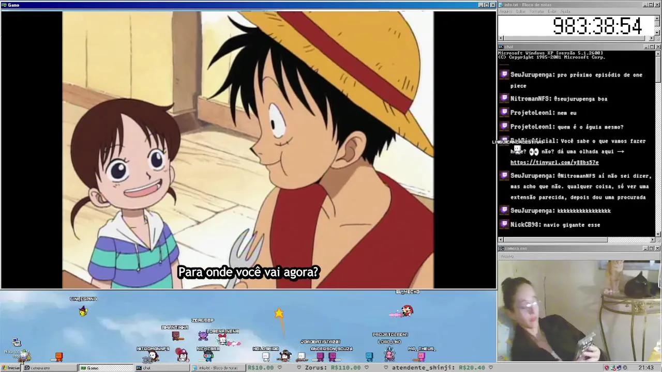662x372 pixels.
Task: Click the Notepad vertical scrollbar up arrow
Action: coord(657,18)
